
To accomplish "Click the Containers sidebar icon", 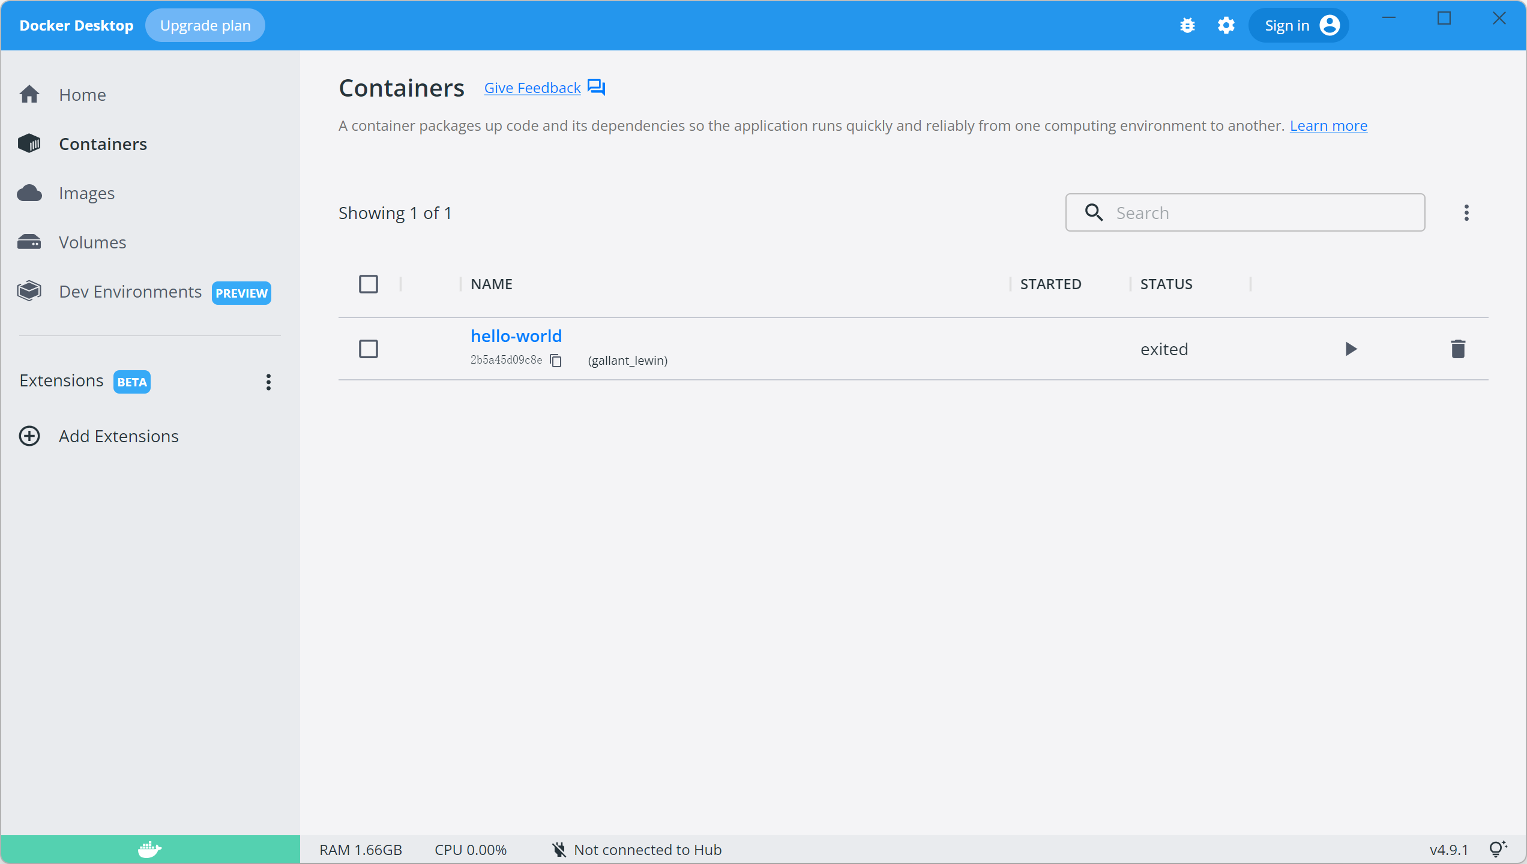I will [x=29, y=143].
